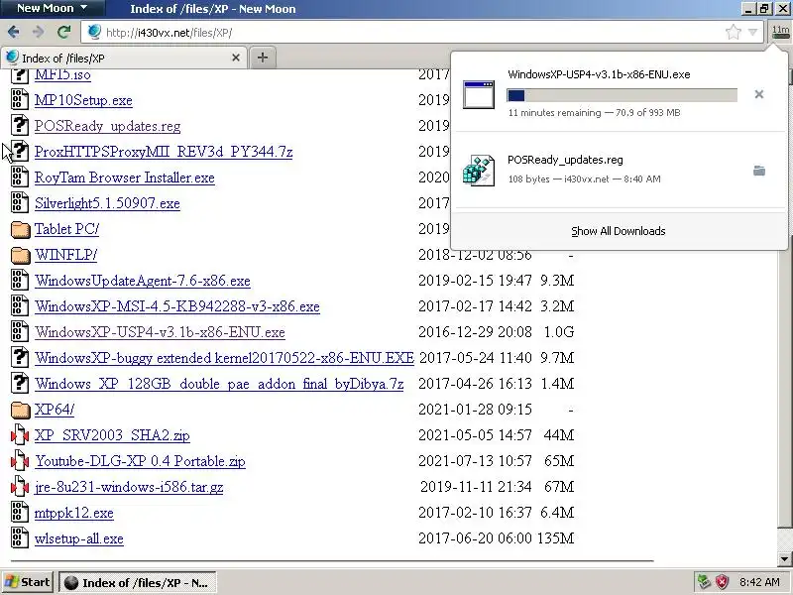Click the archive icon beside XP_SRV2003_SHA2.zip
Image resolution: width=793 pixels, height=595 pixels.
[19, 435]
